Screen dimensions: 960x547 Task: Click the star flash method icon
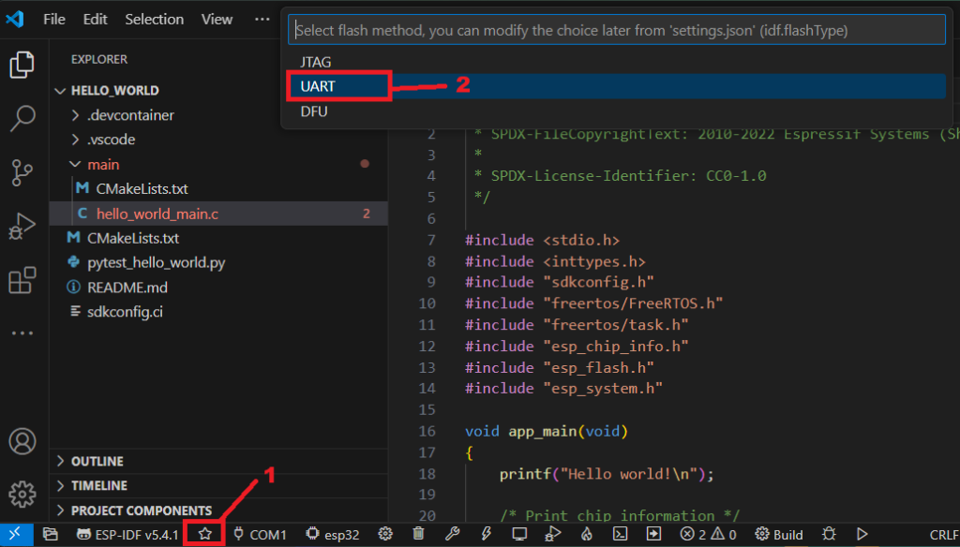[x=205, y=534]
